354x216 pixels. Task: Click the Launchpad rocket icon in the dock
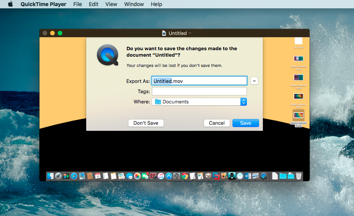58,176
